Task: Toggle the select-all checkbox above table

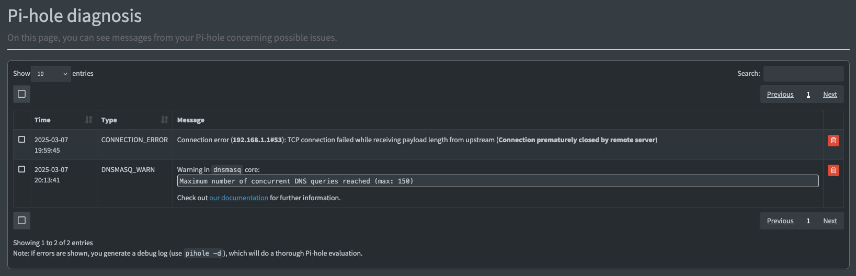Action: tap(21, 94)
